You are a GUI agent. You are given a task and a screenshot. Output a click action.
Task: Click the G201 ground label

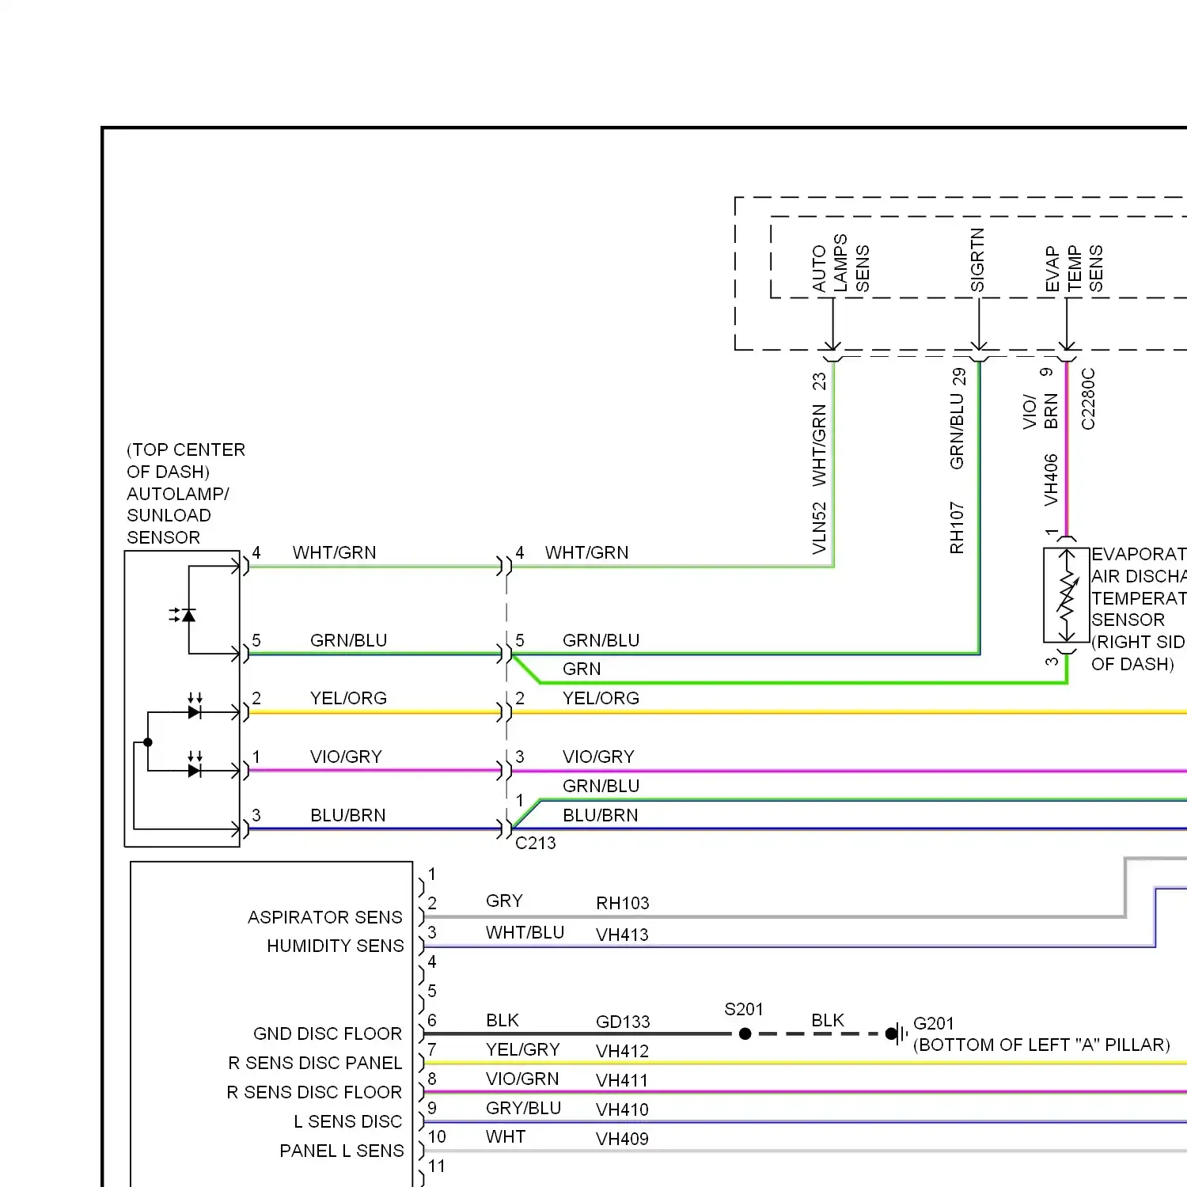click(934, 1023)
